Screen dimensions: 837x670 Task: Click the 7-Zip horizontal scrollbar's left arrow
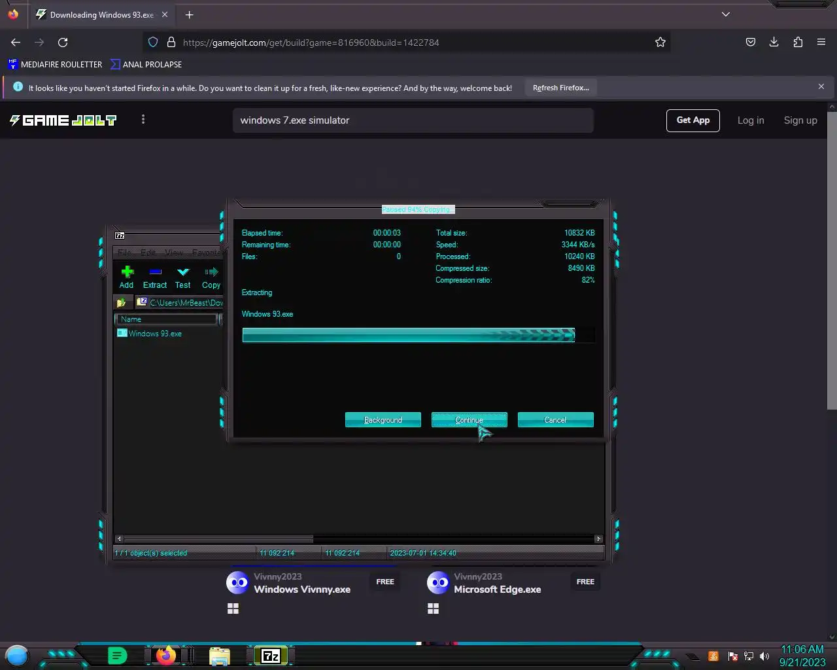[119, 539]
